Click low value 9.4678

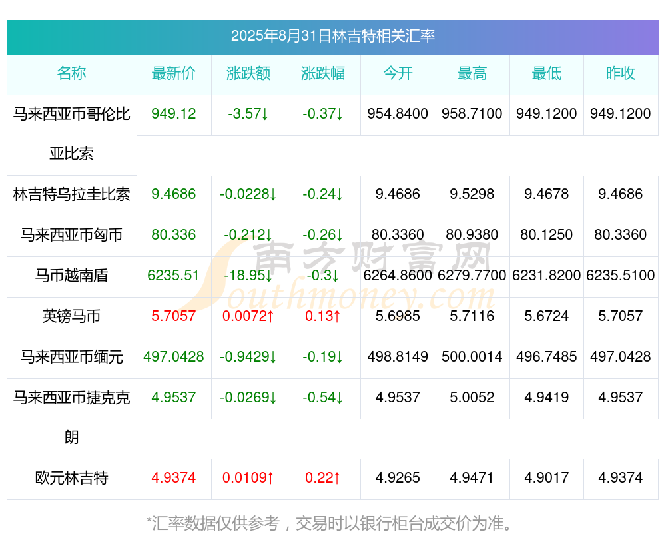547,194
